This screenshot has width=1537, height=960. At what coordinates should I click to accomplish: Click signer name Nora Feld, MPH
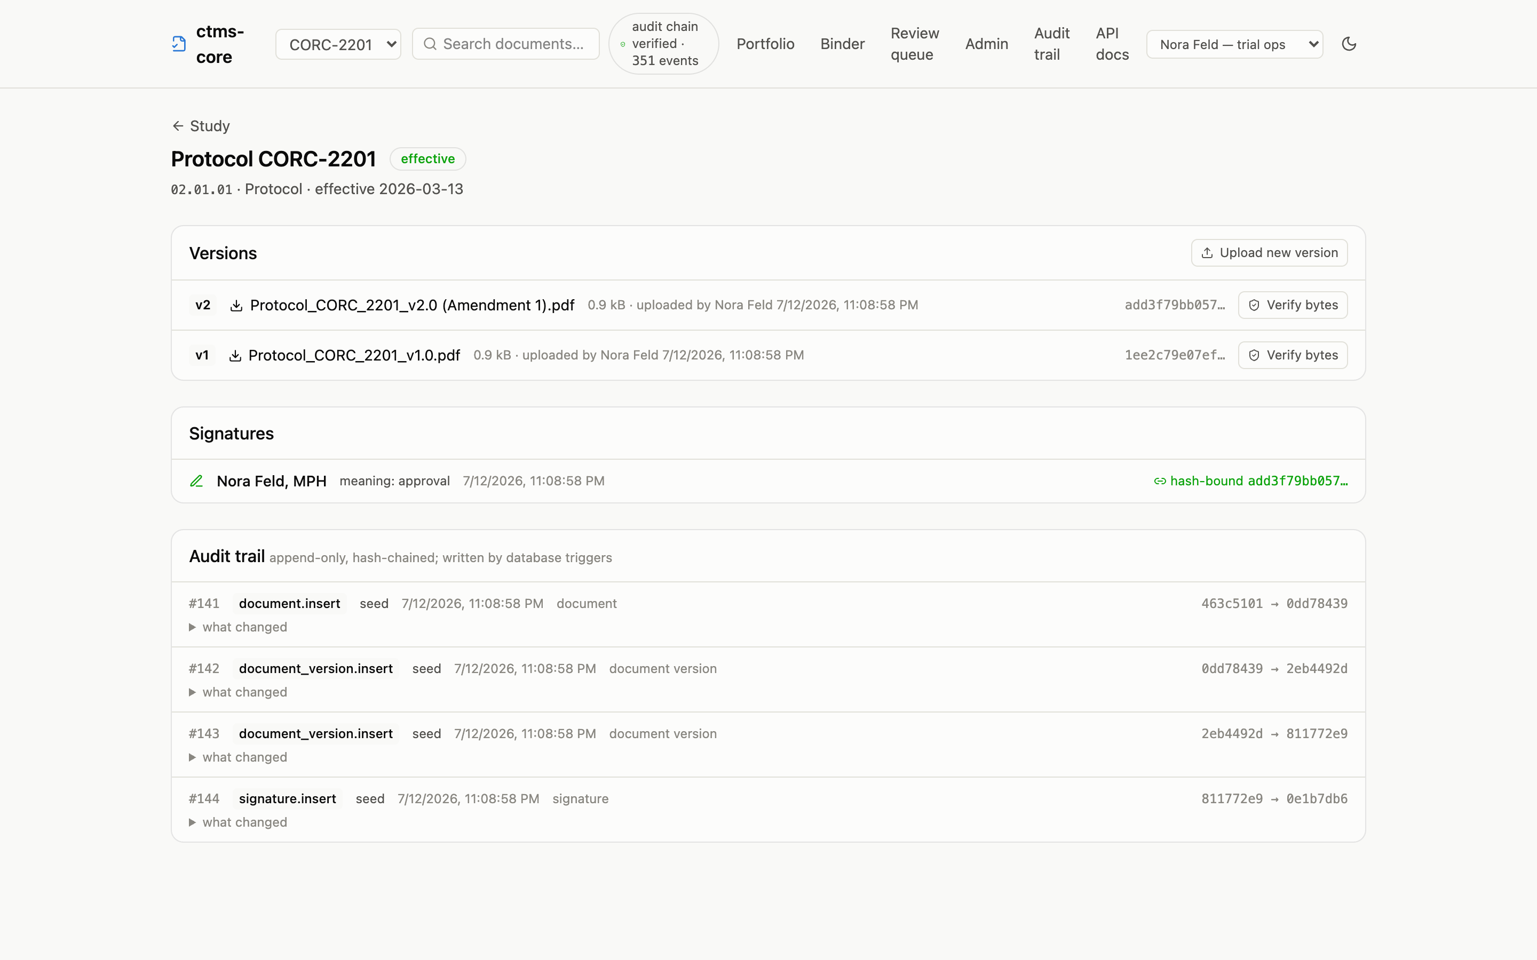pos(271,481)
